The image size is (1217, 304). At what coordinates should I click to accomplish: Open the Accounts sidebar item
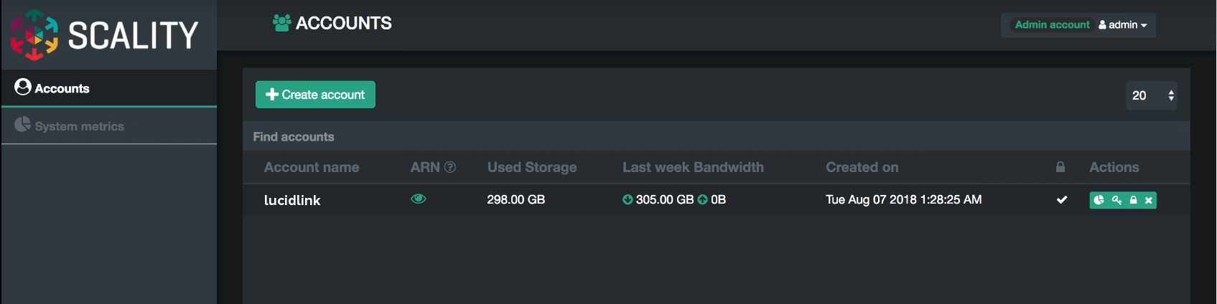[109, 88]
